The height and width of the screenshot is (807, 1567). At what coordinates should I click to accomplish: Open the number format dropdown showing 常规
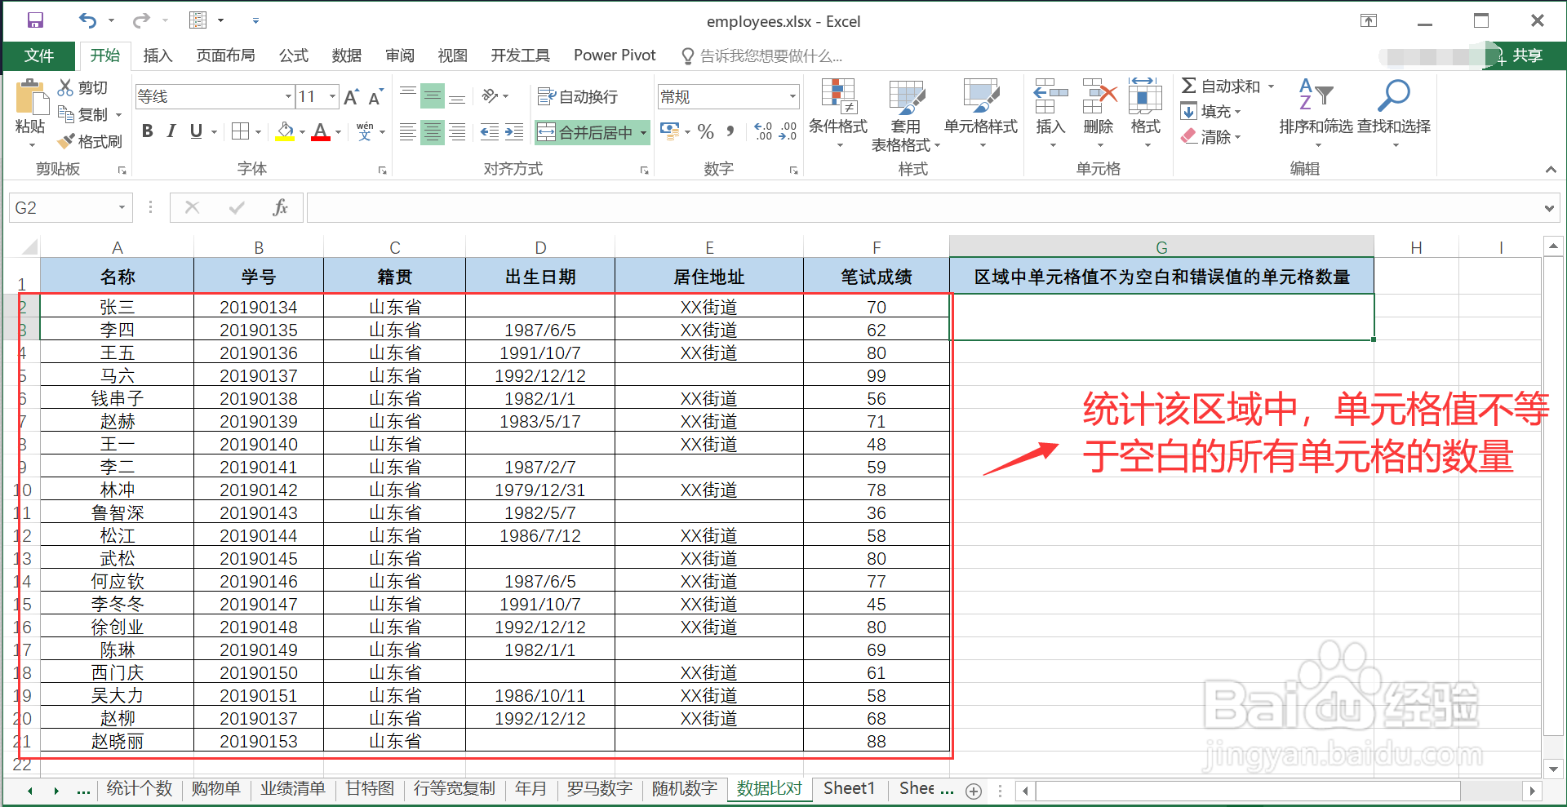[x=790, y=95]
